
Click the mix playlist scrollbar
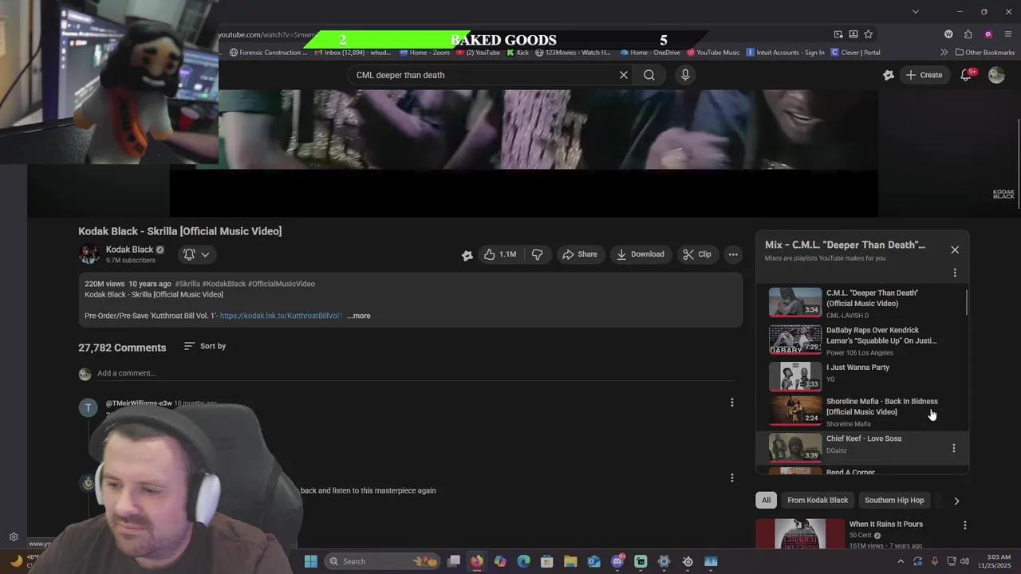(967, 303)
